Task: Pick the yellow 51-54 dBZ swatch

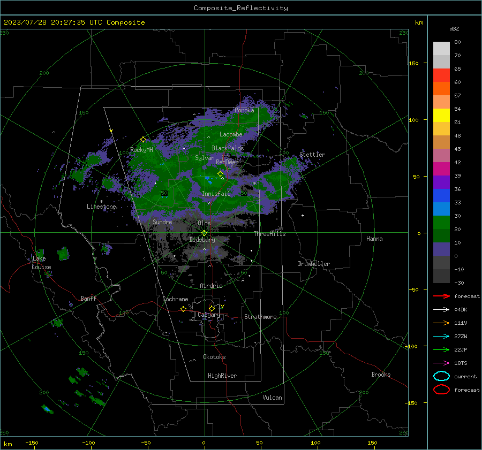Action: 441,115
